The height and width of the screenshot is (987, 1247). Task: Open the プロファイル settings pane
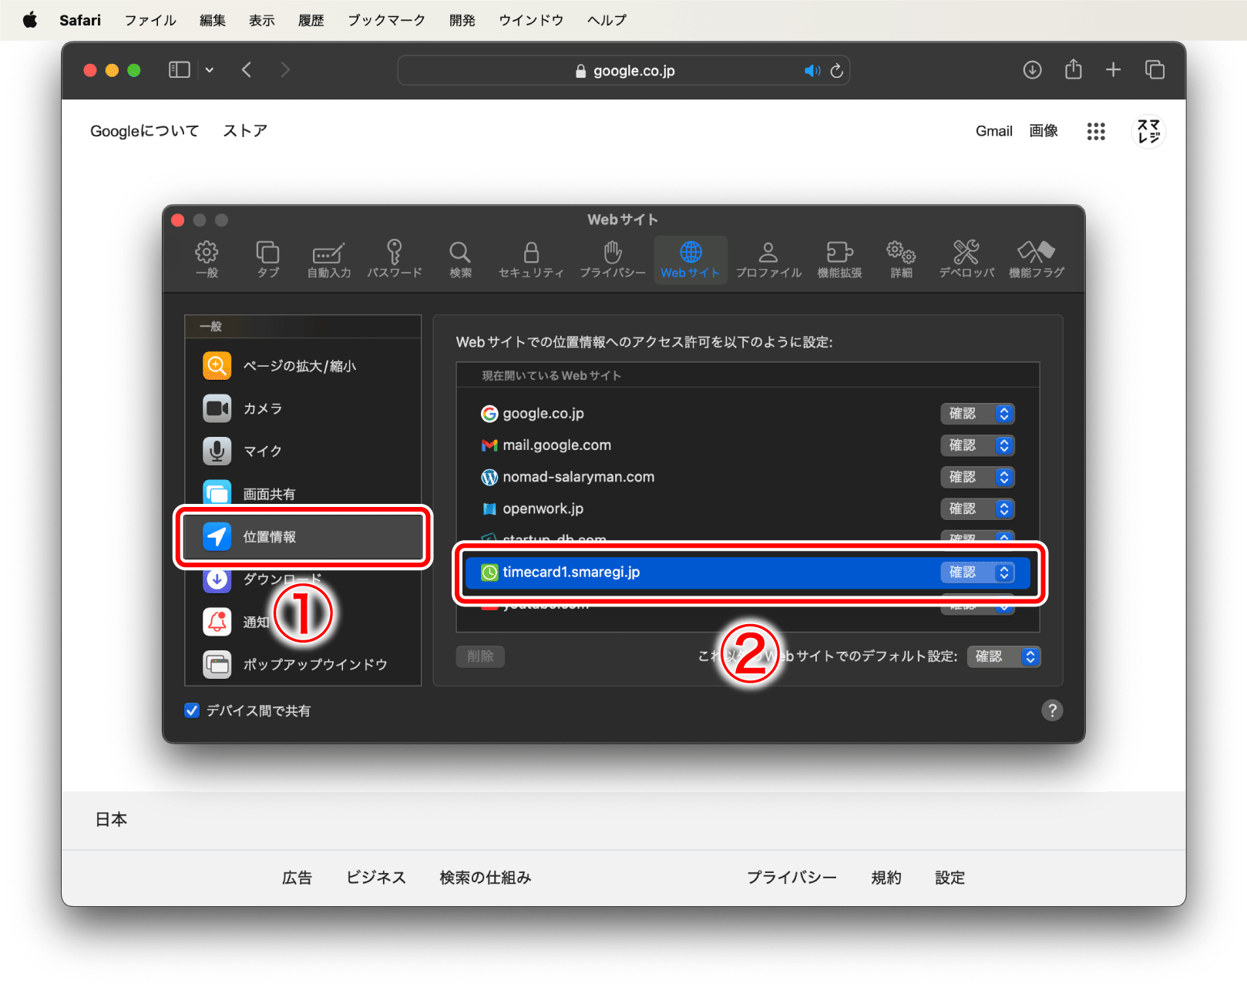(x=768, y=260)
